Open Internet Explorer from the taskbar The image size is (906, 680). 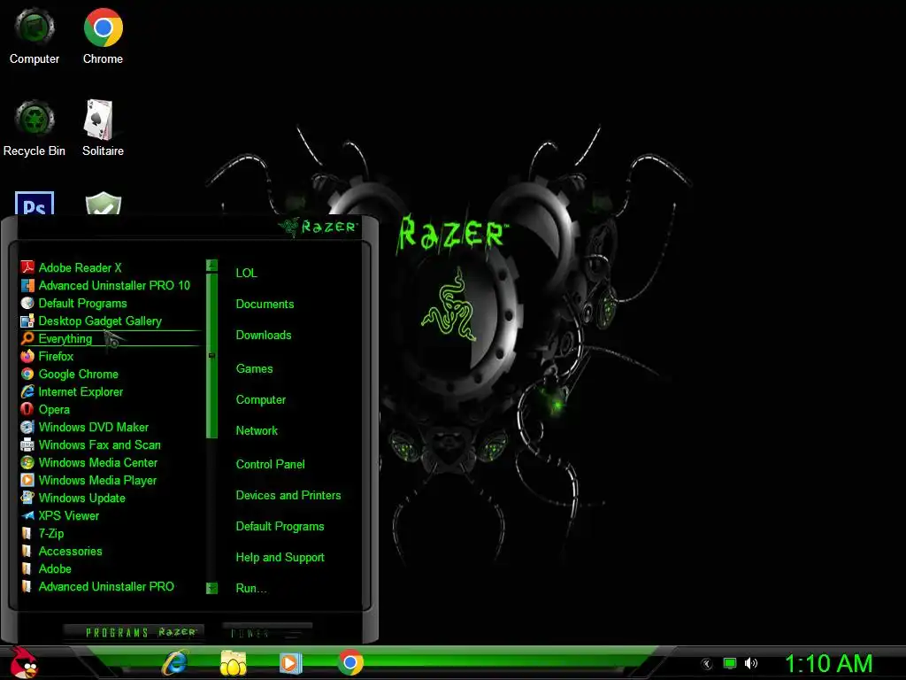tap(175, 662)
